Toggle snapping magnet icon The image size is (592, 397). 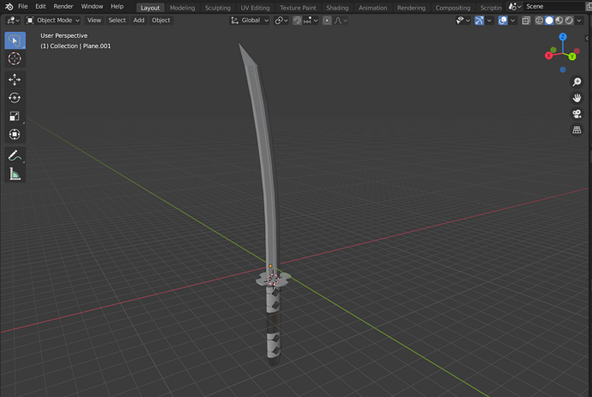[298, 21]
